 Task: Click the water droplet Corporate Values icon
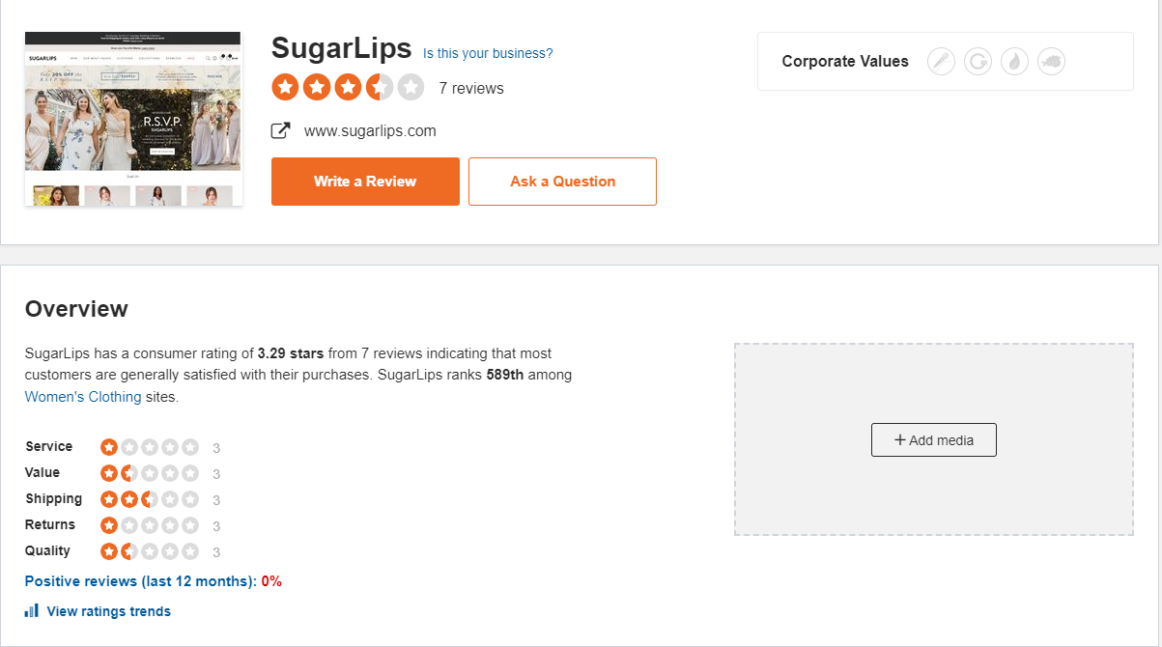[1014, 61]
